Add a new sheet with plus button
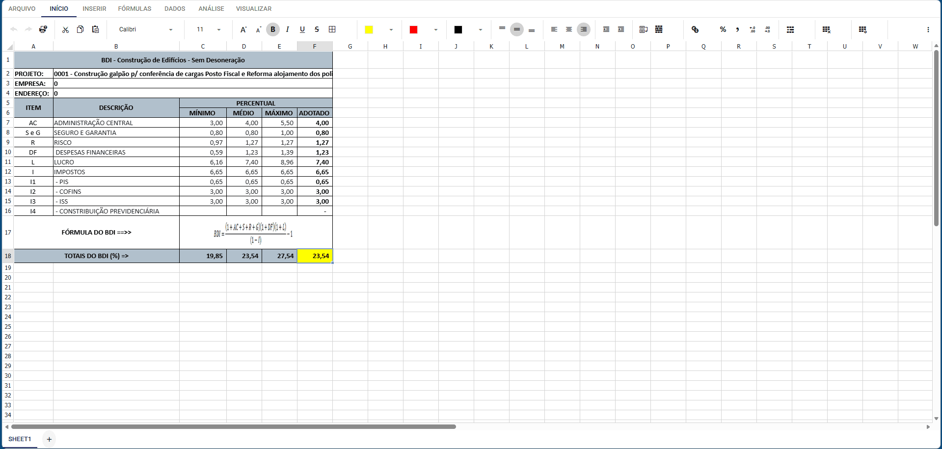The image size is (942, 449). tap(49, 439)
